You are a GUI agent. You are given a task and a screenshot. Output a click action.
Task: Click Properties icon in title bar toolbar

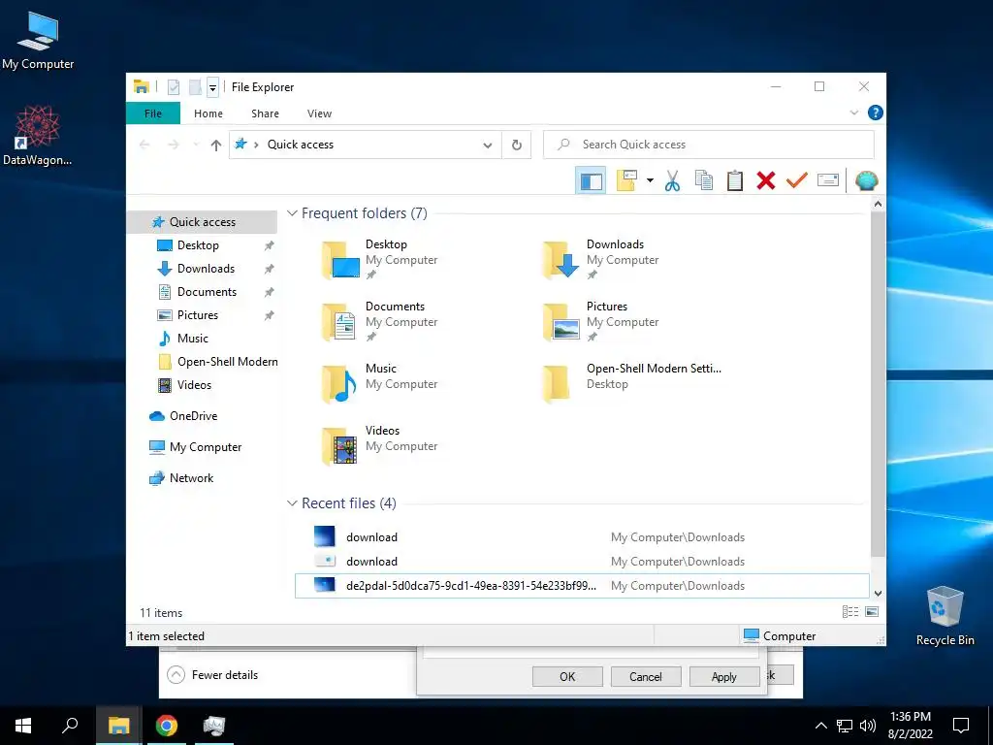(174, 86)
